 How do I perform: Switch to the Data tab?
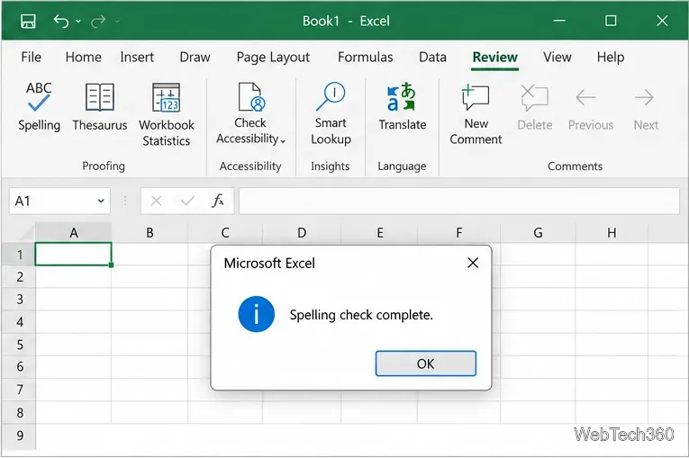pyautogui.click(x=432, y=57)
